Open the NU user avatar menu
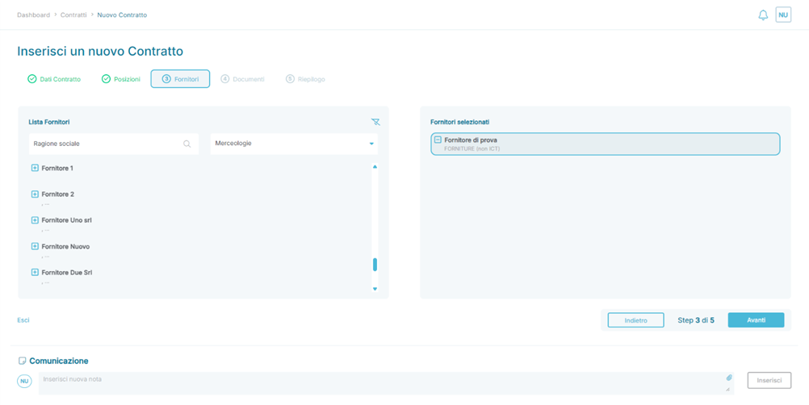Screen dimensions: 809x405 pos(783,15)
